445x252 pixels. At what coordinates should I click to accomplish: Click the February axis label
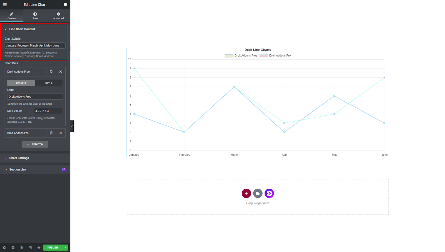[184, 155]
